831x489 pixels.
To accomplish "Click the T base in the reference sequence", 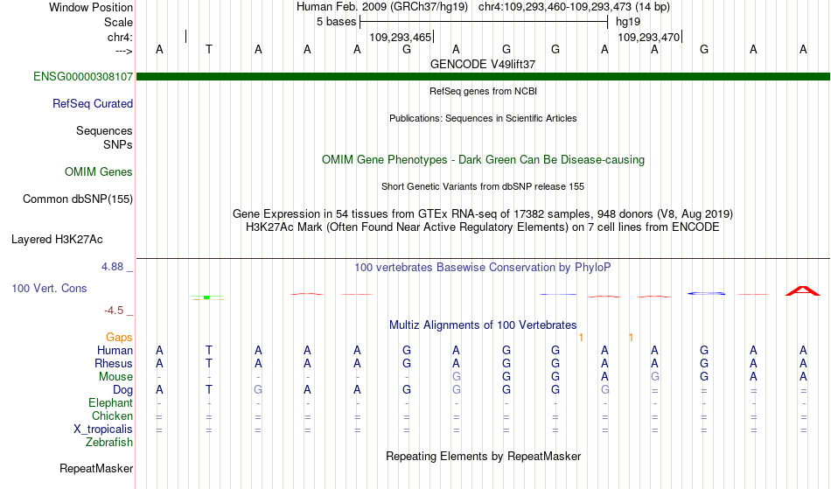I will (x=209, y=49).
